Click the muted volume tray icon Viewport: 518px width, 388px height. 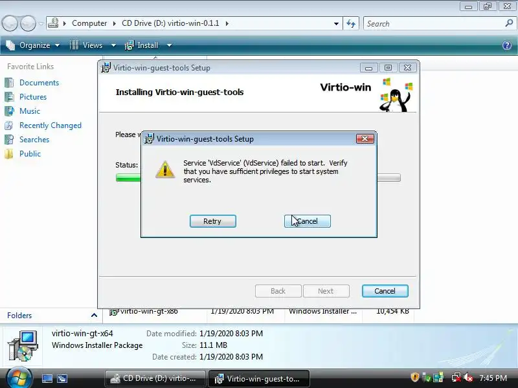pyautogui.click(x=468, y=377)
